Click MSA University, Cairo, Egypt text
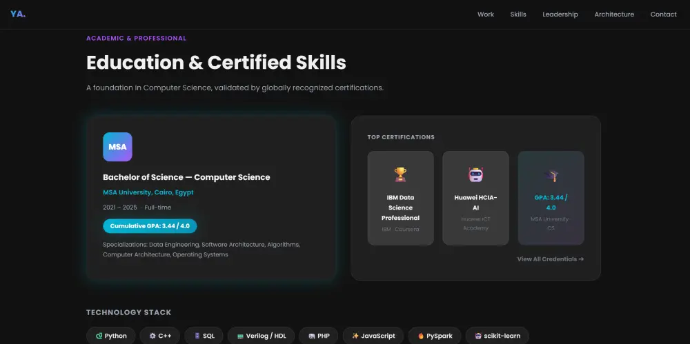Image resolution: width=690 pixels, height=344 pixels. click(x=148, y=192)
